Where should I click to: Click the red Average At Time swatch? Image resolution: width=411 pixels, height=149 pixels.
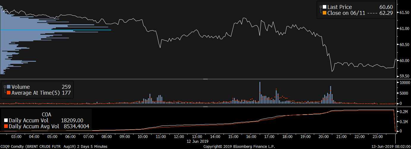click(x=9, y=93)
